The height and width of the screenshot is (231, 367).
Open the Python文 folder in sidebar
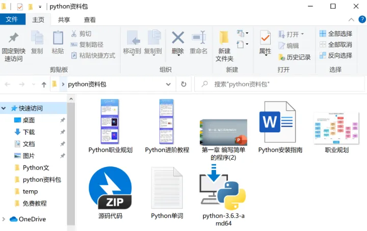(x=36, y=167)
